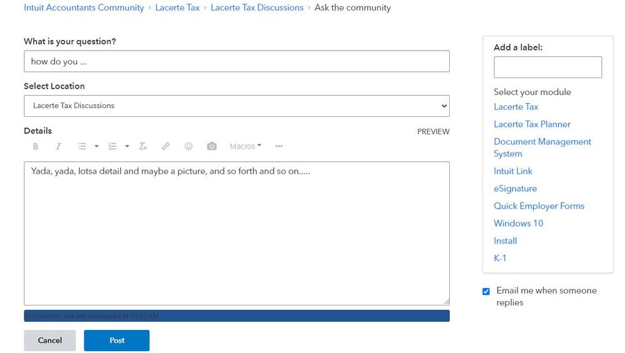Expand the Macros dropdown menu
Screen dimensions: 625x353
coord(245,146)
